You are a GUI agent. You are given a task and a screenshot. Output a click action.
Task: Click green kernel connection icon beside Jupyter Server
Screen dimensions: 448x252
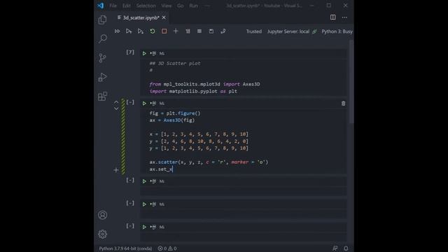coord(314,31)
